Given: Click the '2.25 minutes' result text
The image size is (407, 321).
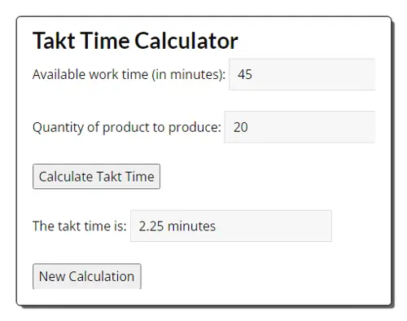Looking at the screenshot, I should [177, 226].
